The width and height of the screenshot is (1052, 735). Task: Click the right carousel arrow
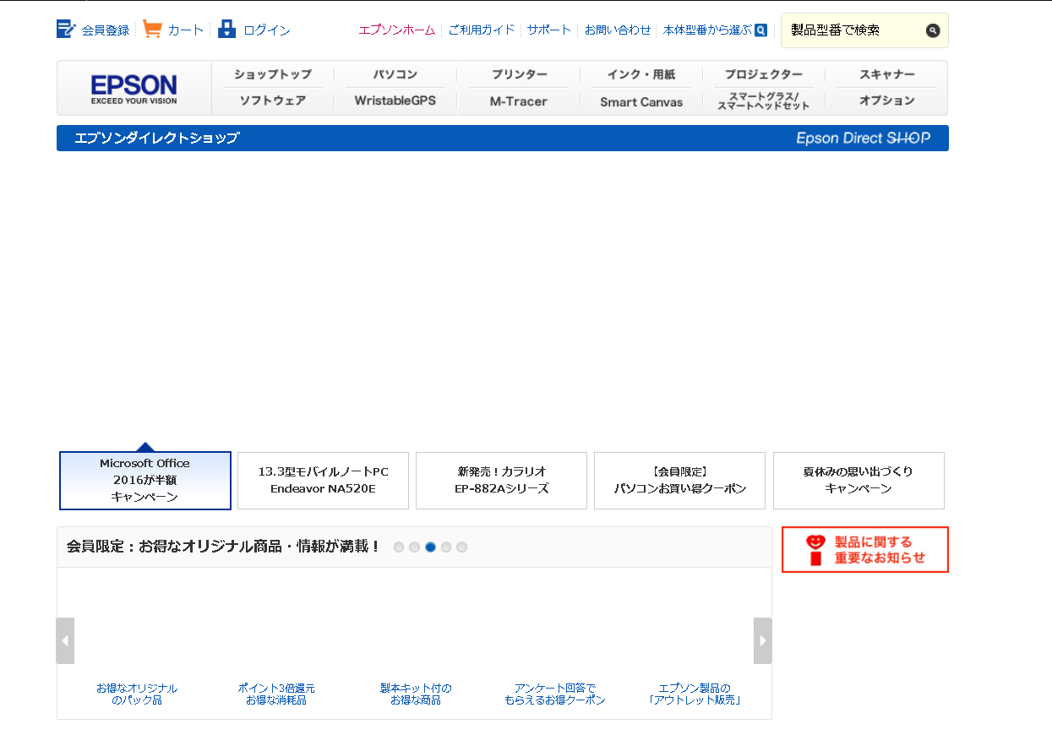tap(762, 640)
